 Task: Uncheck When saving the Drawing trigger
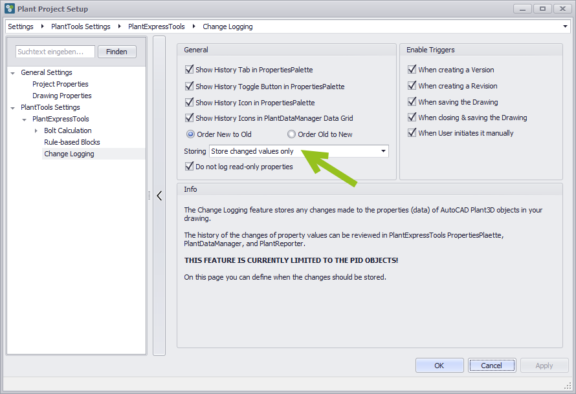412,102
